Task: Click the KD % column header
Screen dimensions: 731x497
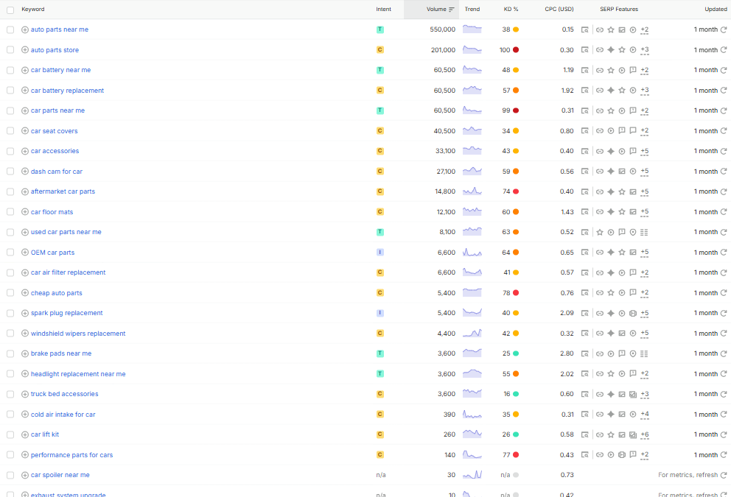Action: click(x=511, y=10)
